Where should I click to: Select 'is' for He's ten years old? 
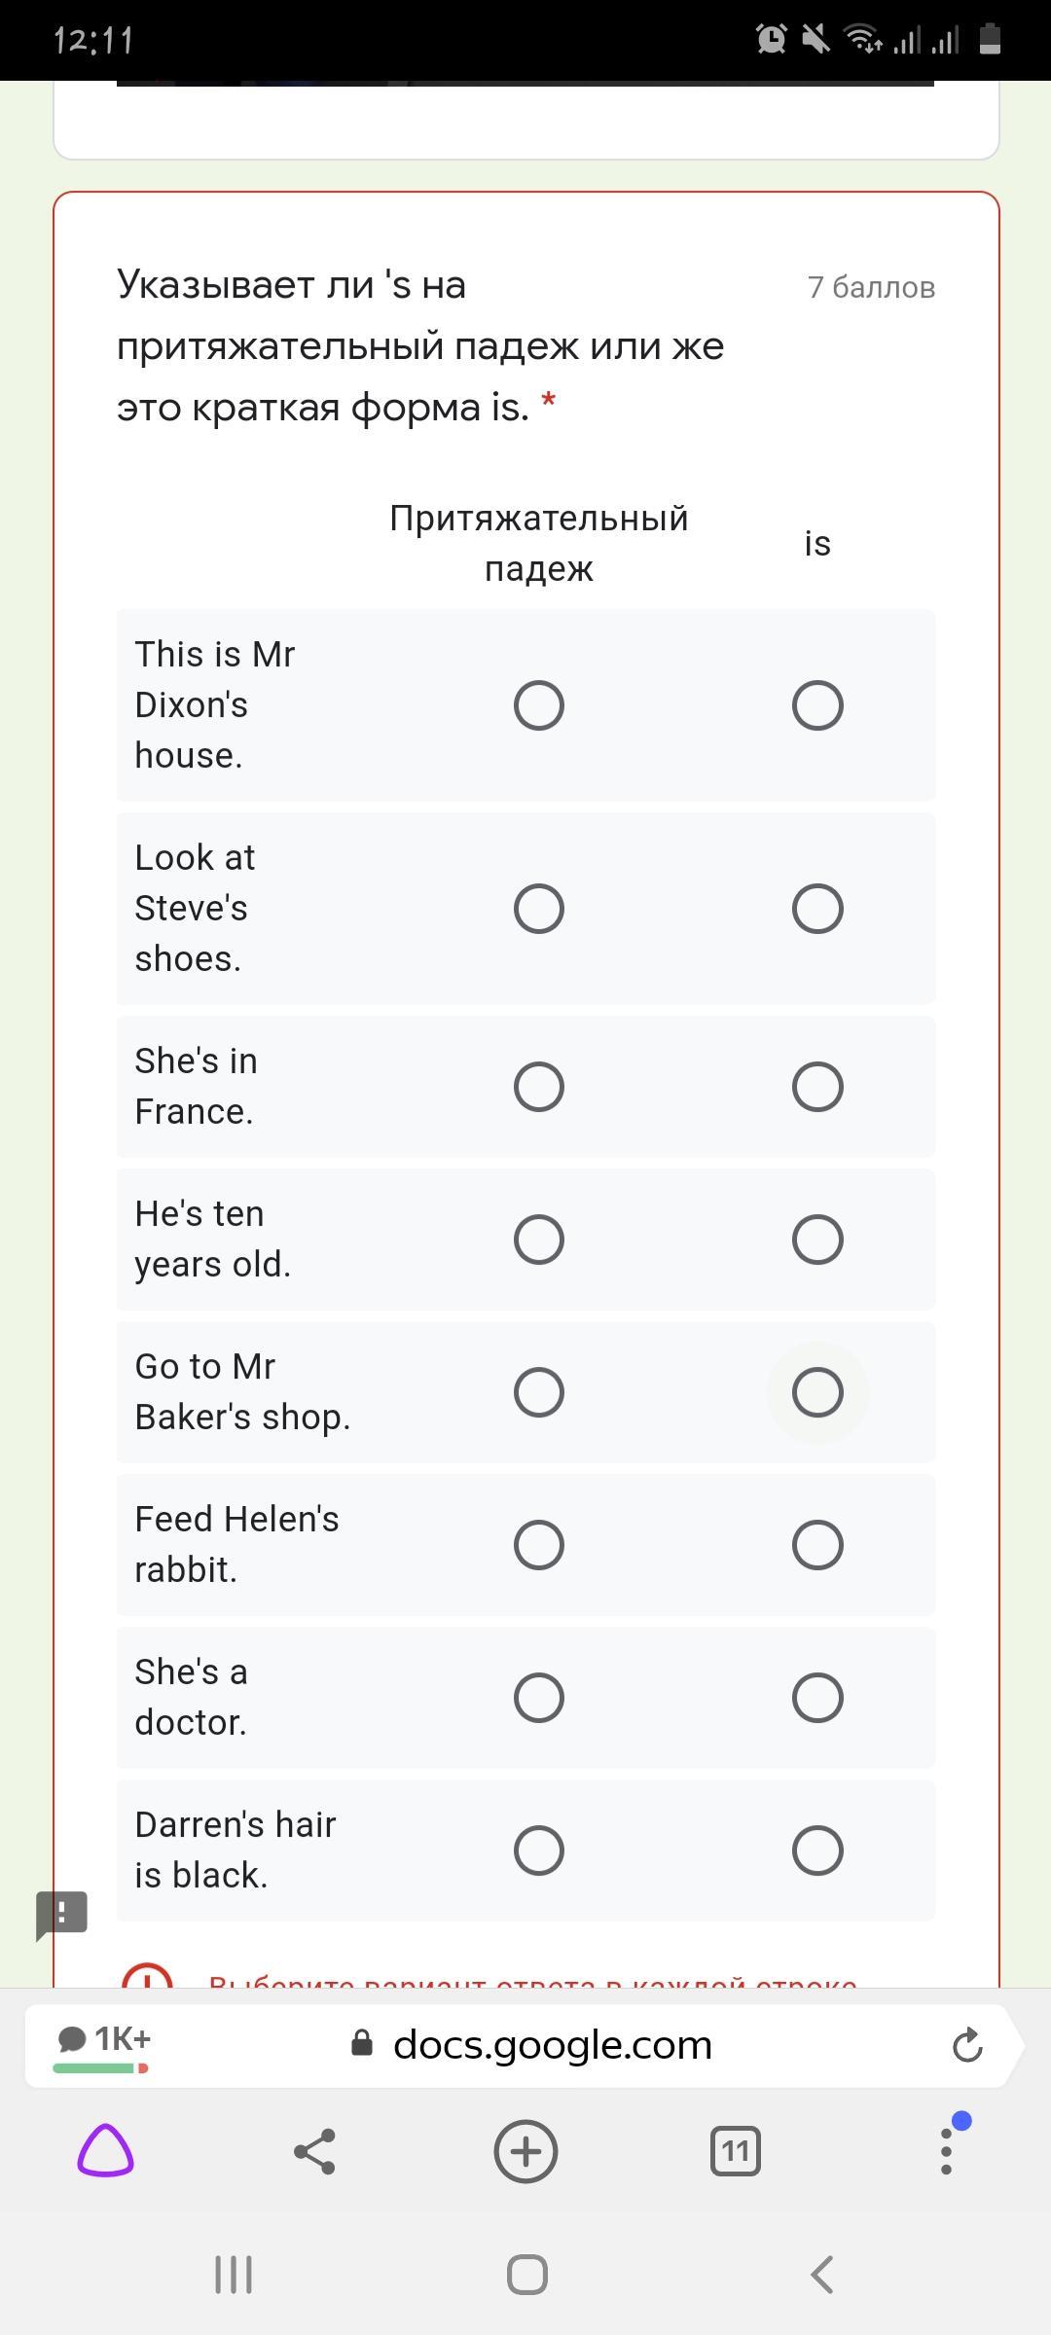pos(817,1239)
